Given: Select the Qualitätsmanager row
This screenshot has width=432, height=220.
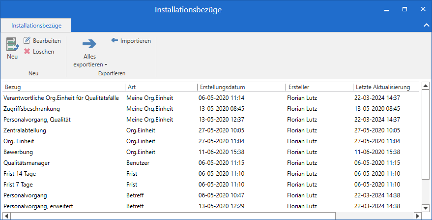Looking at the screenshot, I should pyautogui.click(x=27, y=163).
